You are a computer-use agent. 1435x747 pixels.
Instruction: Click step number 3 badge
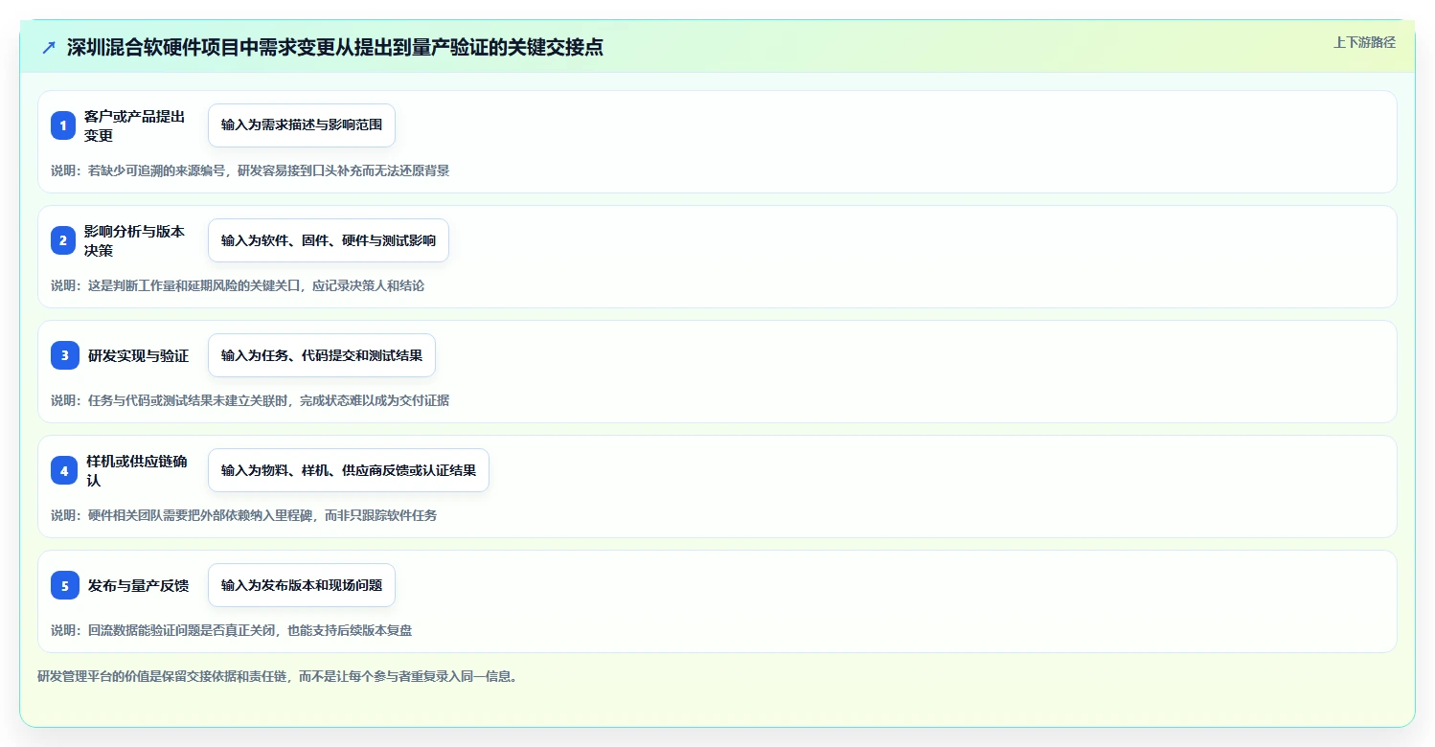(x=65, y=355)
